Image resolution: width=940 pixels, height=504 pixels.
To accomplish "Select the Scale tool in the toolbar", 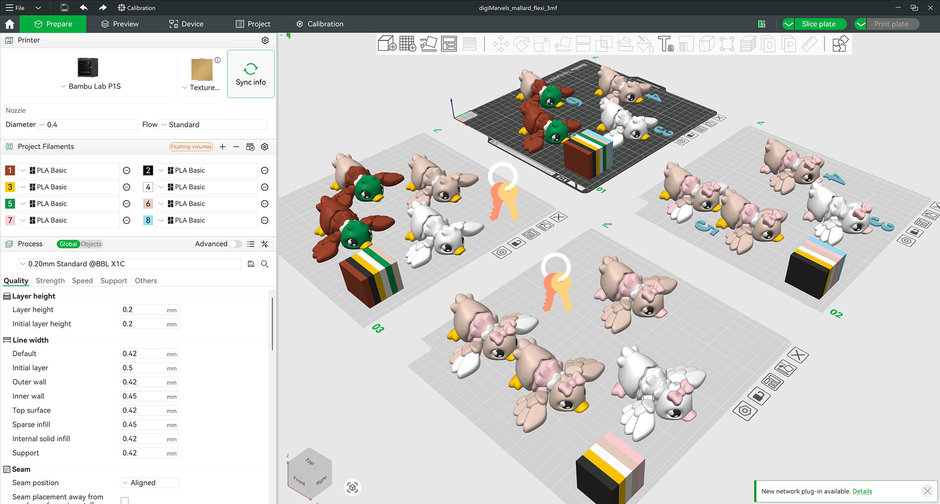I will (x=542, y=44).
